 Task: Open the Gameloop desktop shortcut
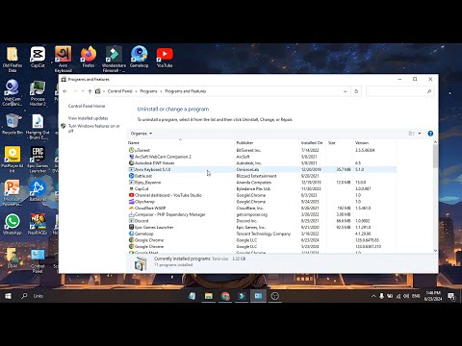(139, 57)
